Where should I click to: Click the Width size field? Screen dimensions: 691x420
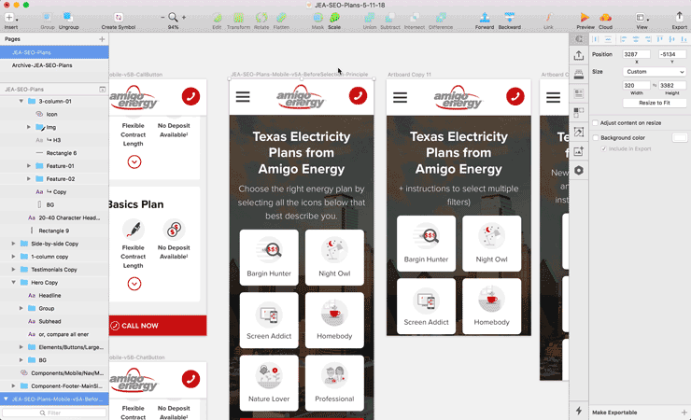[x=636, y=86]
